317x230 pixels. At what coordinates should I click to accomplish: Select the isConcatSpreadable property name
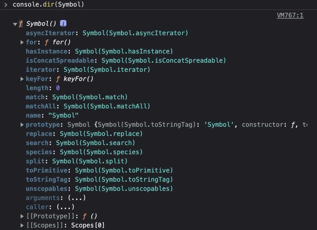60,60
